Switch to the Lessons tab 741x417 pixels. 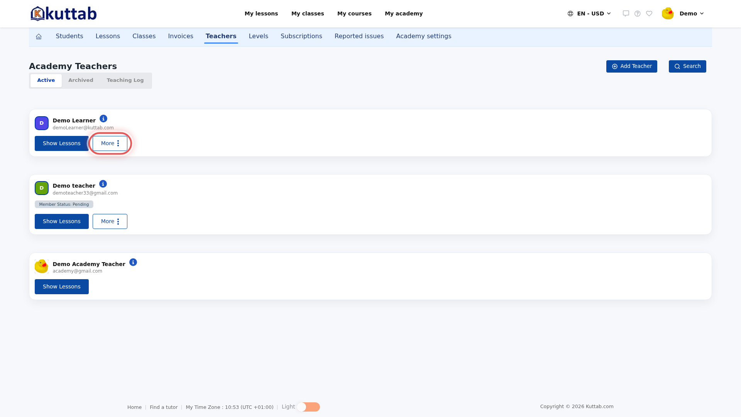108,36
